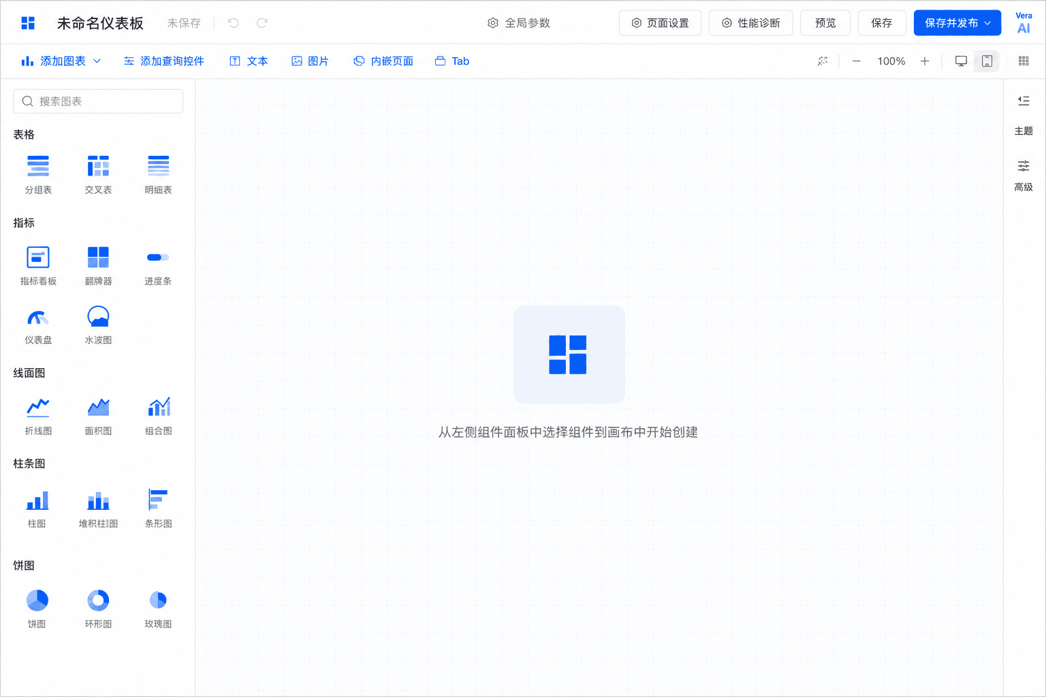Pick the 饼图 pie chart
This screenshot has height=697, width=1046.
pos(37,609)
